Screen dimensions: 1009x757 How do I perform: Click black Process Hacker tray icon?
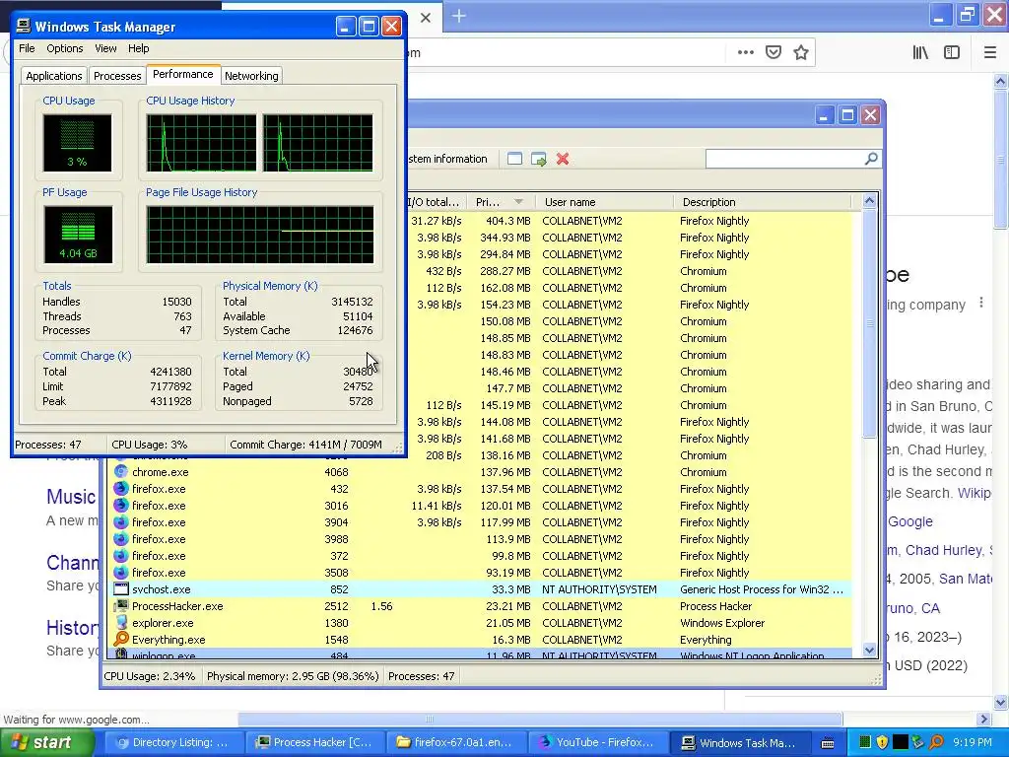pos(901,742)
